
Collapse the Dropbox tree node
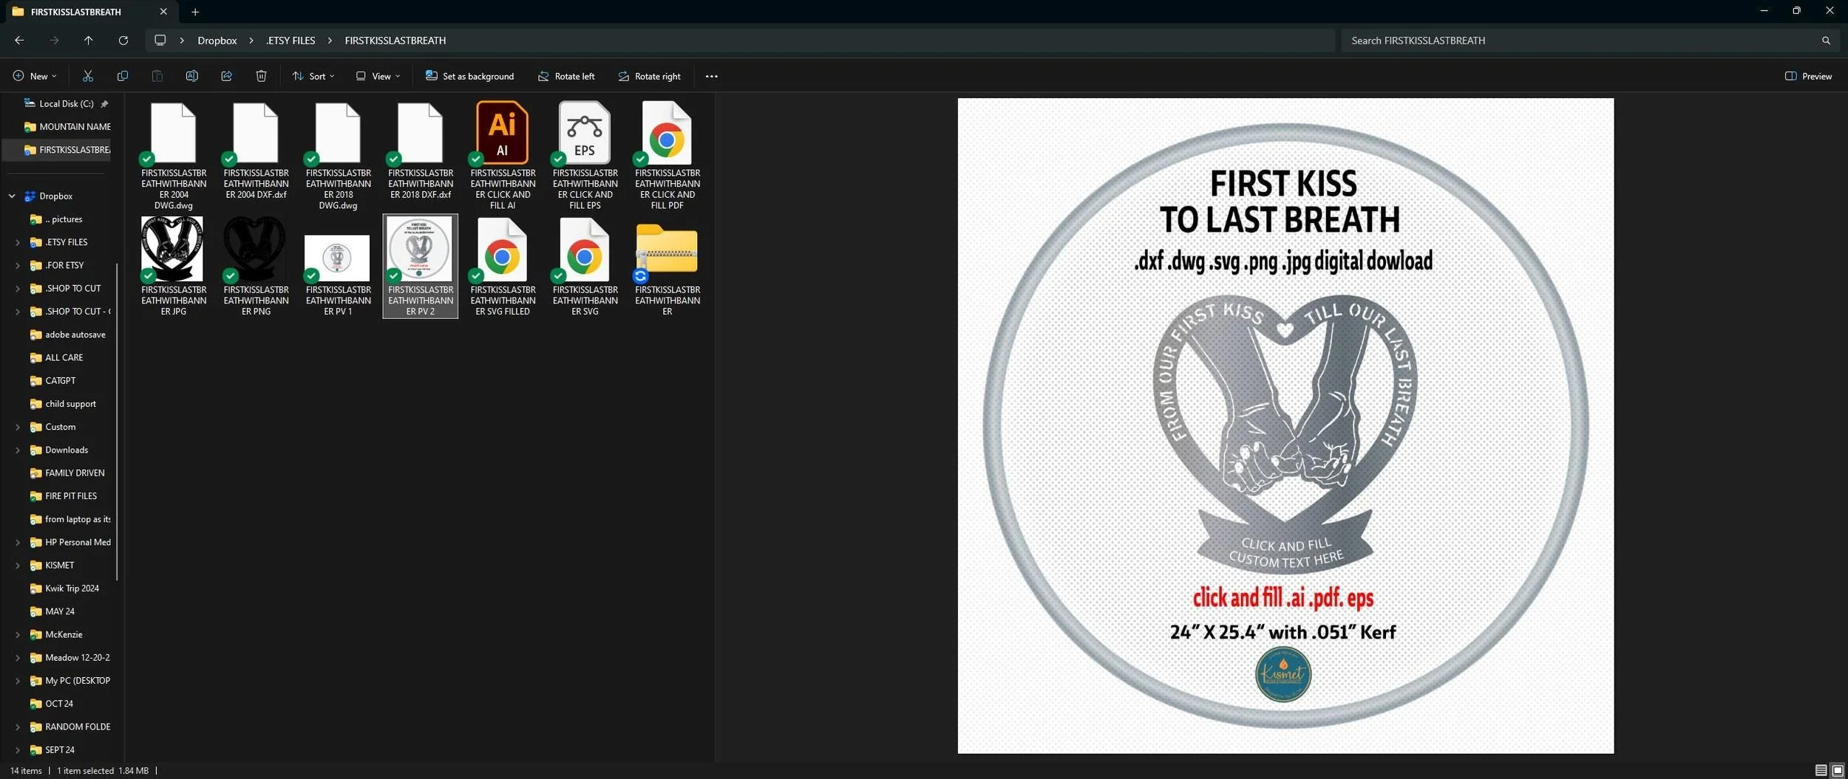[x=12, y=196]
